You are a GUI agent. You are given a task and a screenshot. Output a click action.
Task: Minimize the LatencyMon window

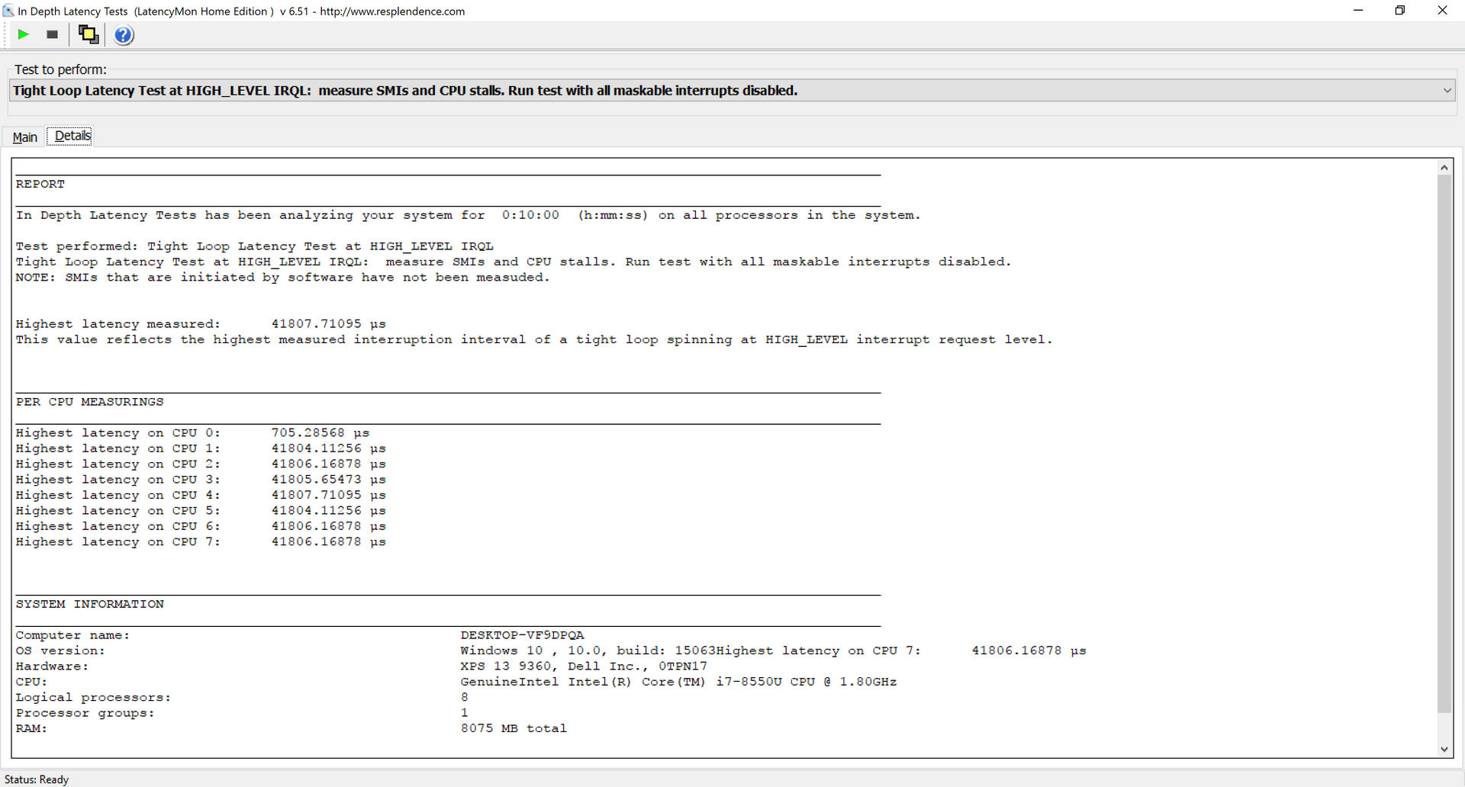[1358, 11]
